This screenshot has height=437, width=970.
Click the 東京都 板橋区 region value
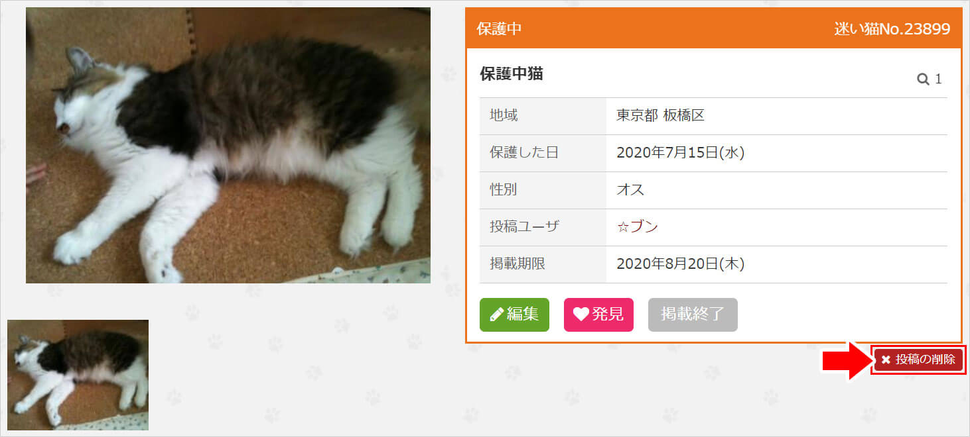tap(660, 116)
